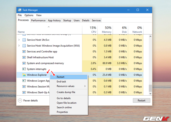Click the System and compressed memory icon
Image resolution: width=171 pixels, height=122 pixels.
pos(24,63)
